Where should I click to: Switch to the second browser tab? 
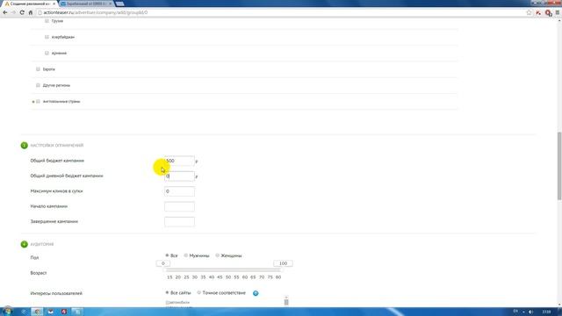tap(86, 4)
